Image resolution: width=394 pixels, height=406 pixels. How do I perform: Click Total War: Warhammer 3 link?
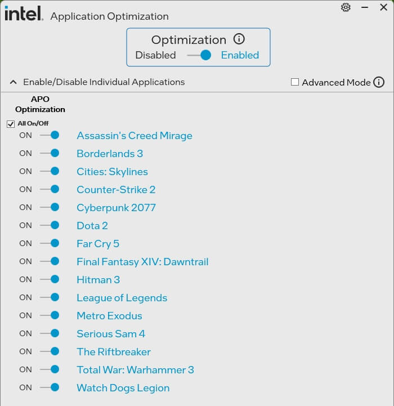pyautogui.click(x=136, y=370)
